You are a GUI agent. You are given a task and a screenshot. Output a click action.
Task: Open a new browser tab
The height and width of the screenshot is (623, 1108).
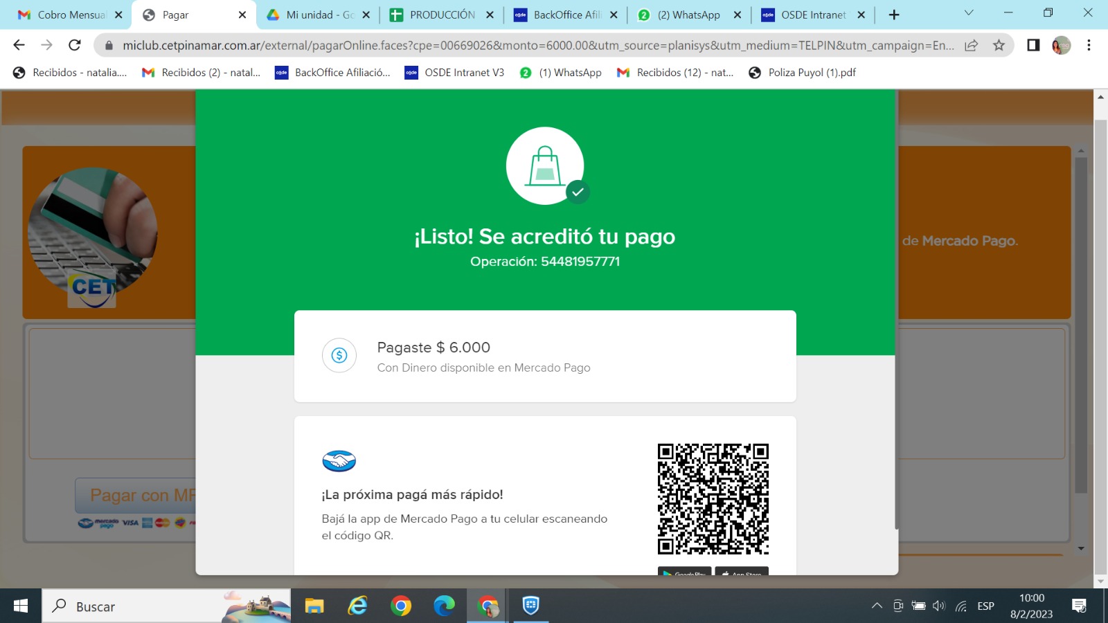click(x=894, y=15)
